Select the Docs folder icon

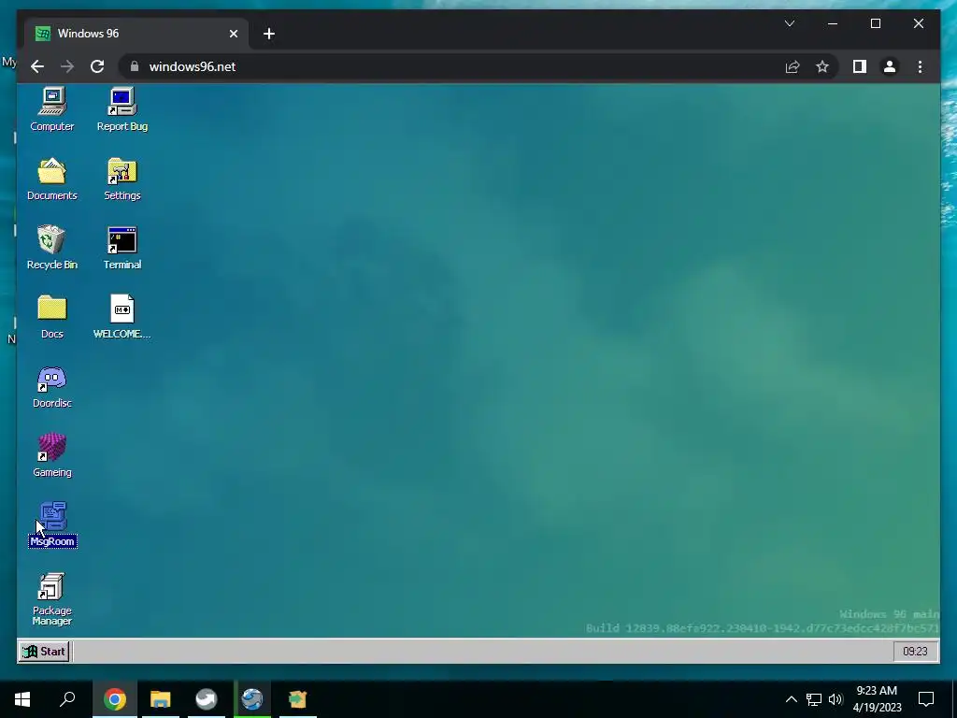[52, 317]
